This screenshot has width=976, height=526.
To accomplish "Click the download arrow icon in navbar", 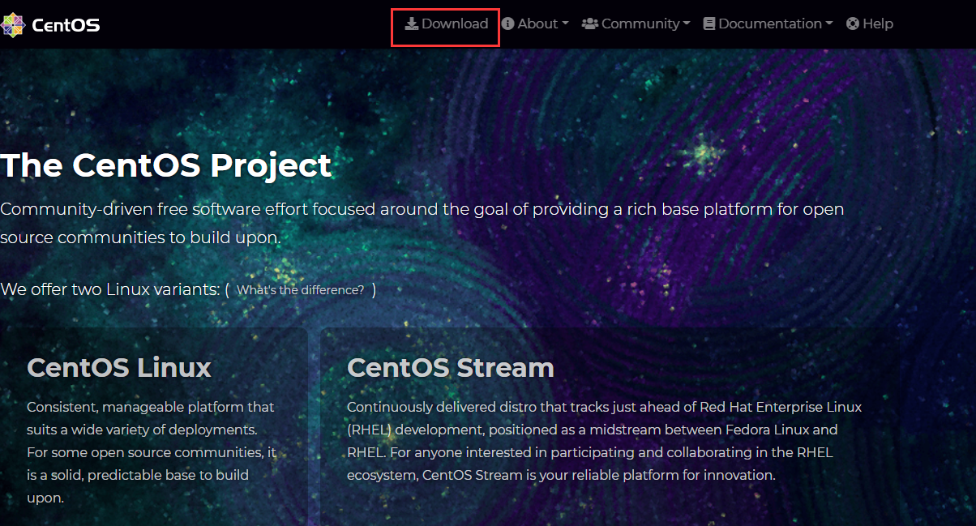I will [412, 24].
